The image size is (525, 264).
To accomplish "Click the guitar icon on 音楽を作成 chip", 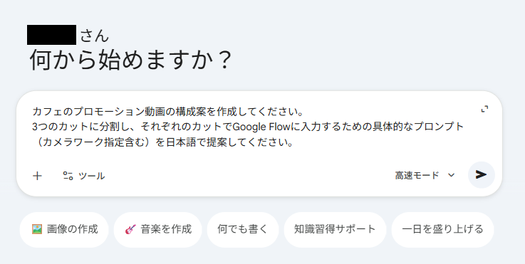I will [130, 229].
